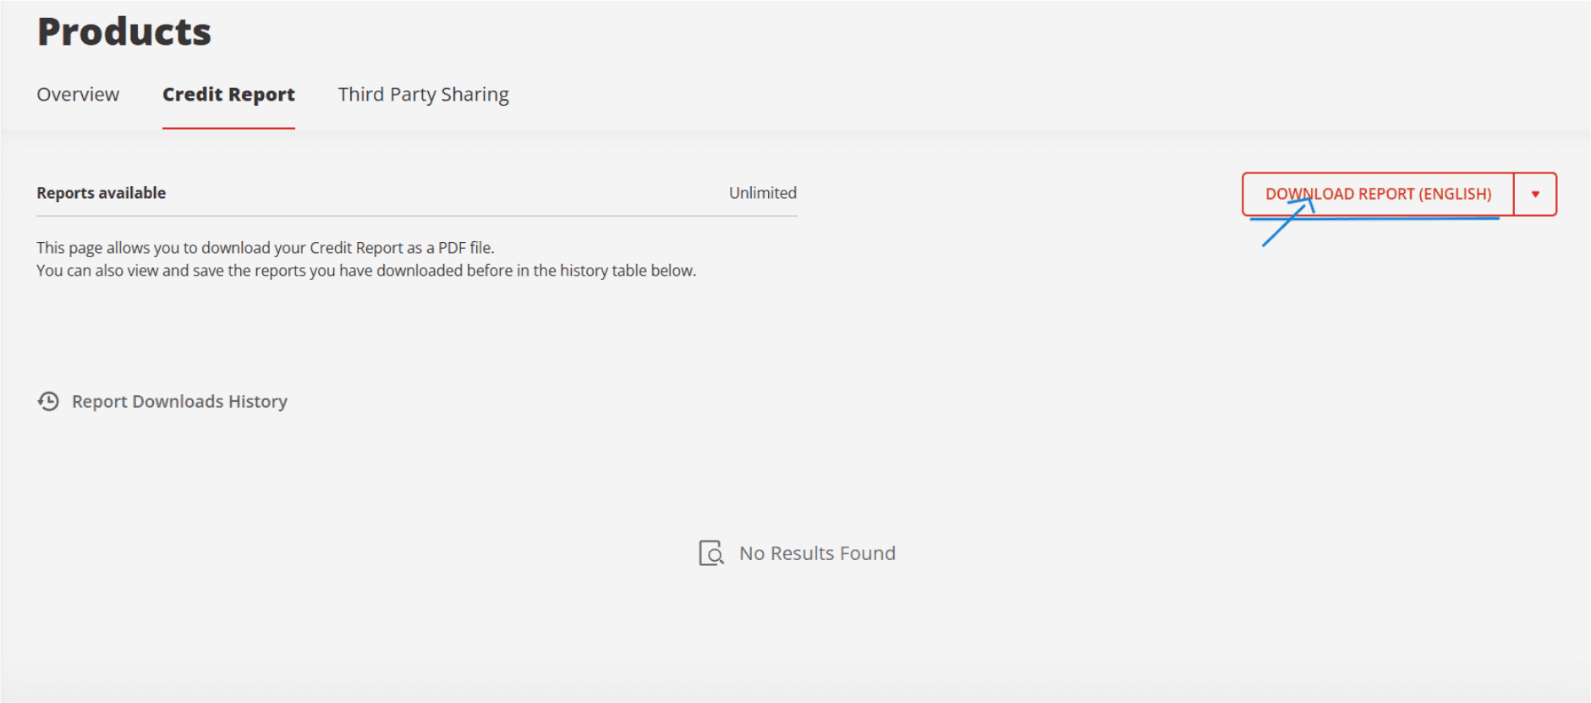Screen dimensions: 1591x703
Task: Click the No Results magnifier document icon
Action: [x=710, y=553]
